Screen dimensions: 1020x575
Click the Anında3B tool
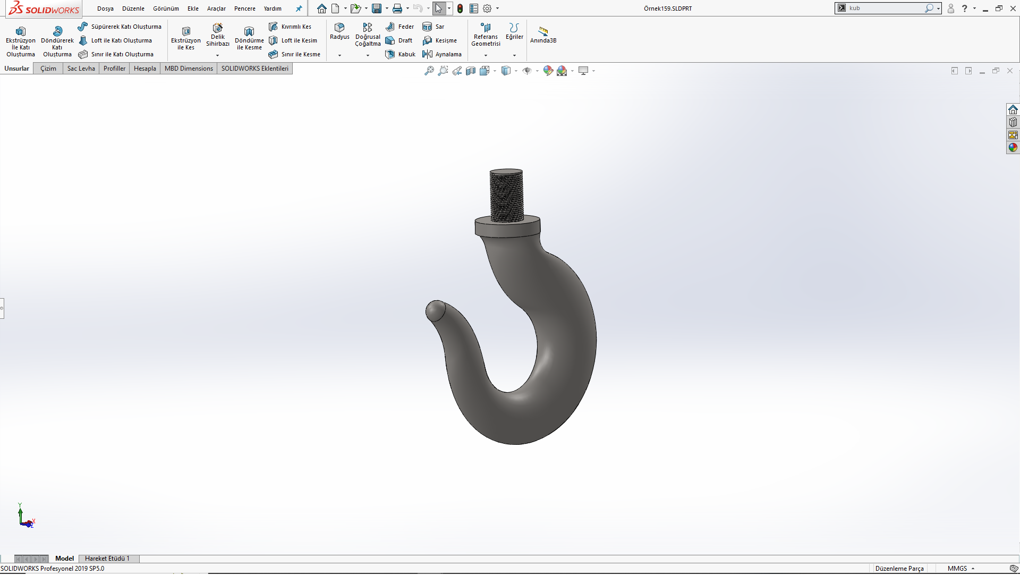click(x=543, y=34)
